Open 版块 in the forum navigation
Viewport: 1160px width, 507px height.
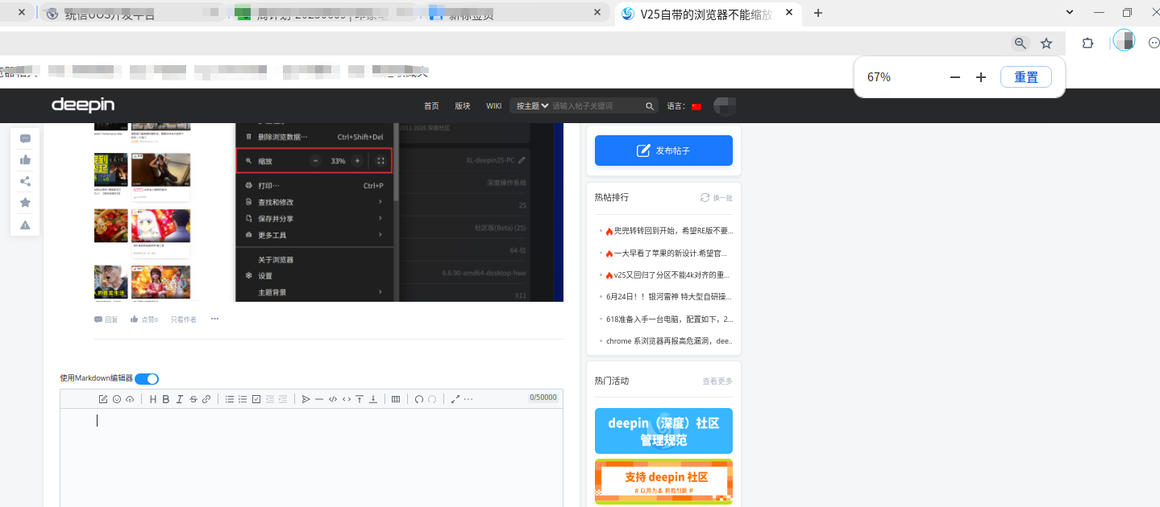(x=463, y=106)
